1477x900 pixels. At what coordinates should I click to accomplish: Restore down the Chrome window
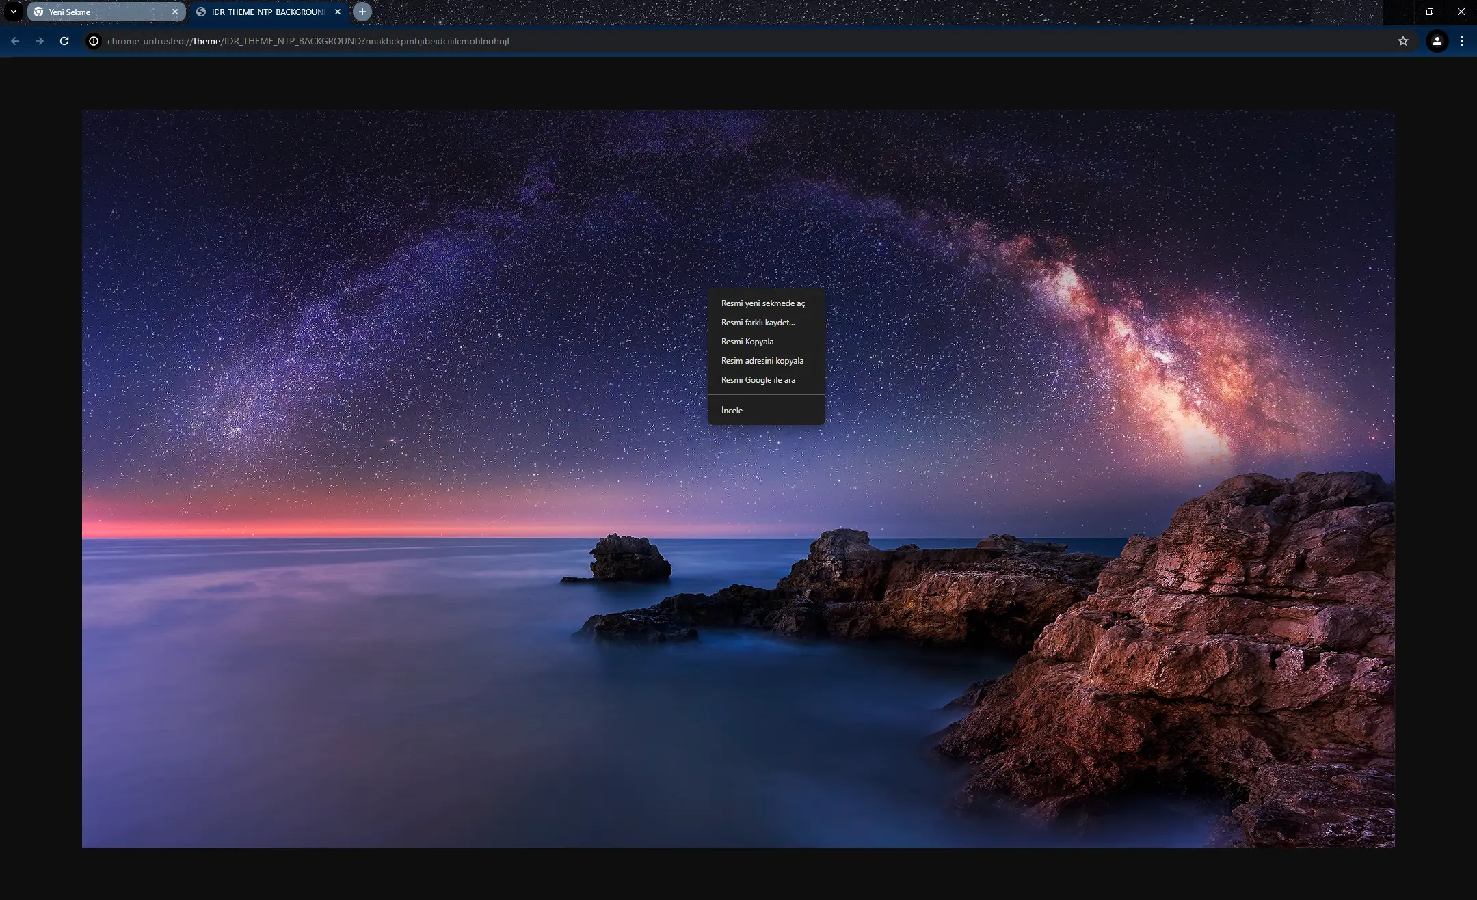[1429, 12]
